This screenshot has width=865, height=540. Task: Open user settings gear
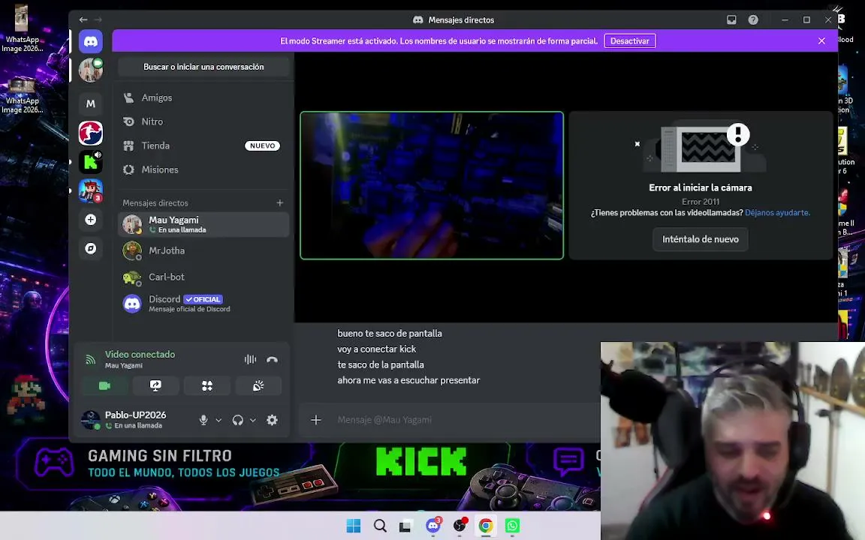[x=272, y=420]
